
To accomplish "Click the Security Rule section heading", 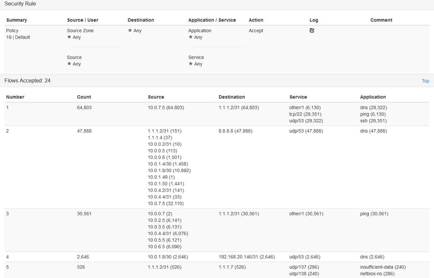I will click(20, 4).
